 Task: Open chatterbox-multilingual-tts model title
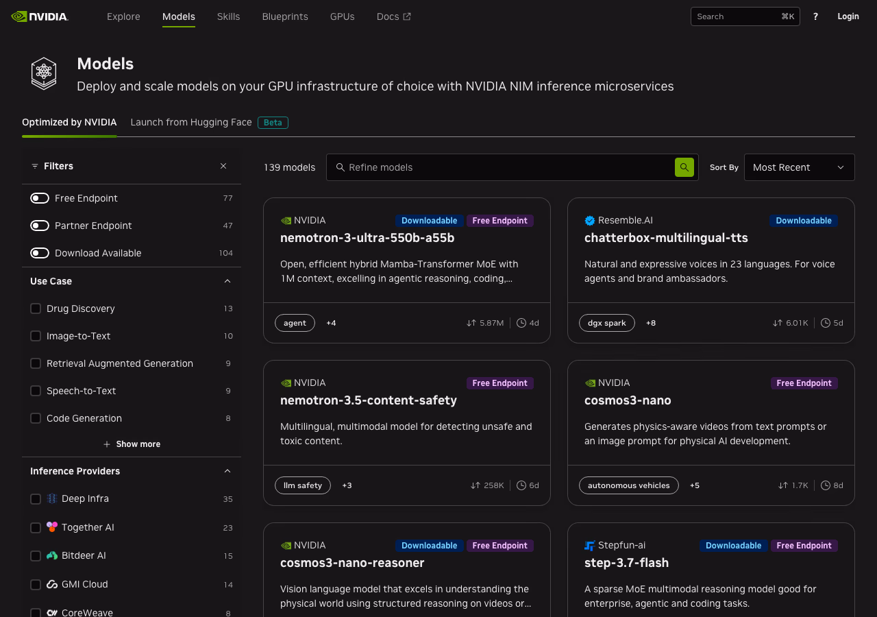[666, 238]
